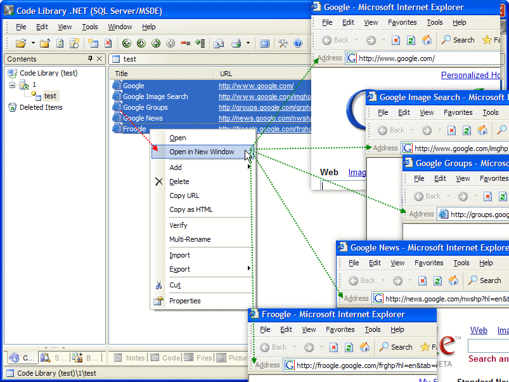509x382 pixels.
Task: Click the green plus expand list icon
Action: click(x=200, y=43)
